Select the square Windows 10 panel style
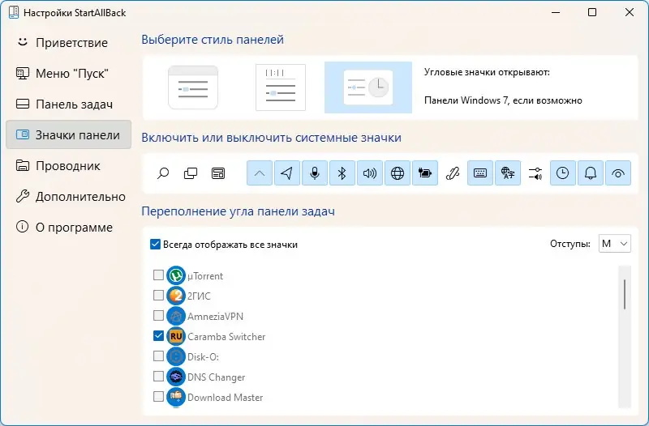 point(281,87)
